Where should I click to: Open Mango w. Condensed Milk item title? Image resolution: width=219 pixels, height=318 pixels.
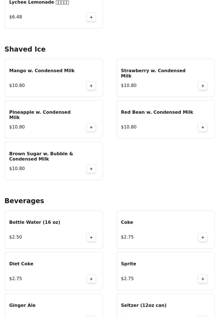click(x=42, y=71)
